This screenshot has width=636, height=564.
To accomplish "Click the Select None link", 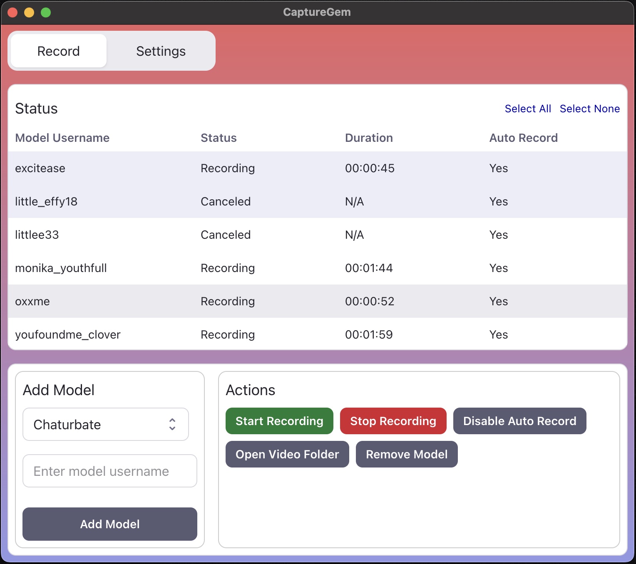I will pos(589,109).
